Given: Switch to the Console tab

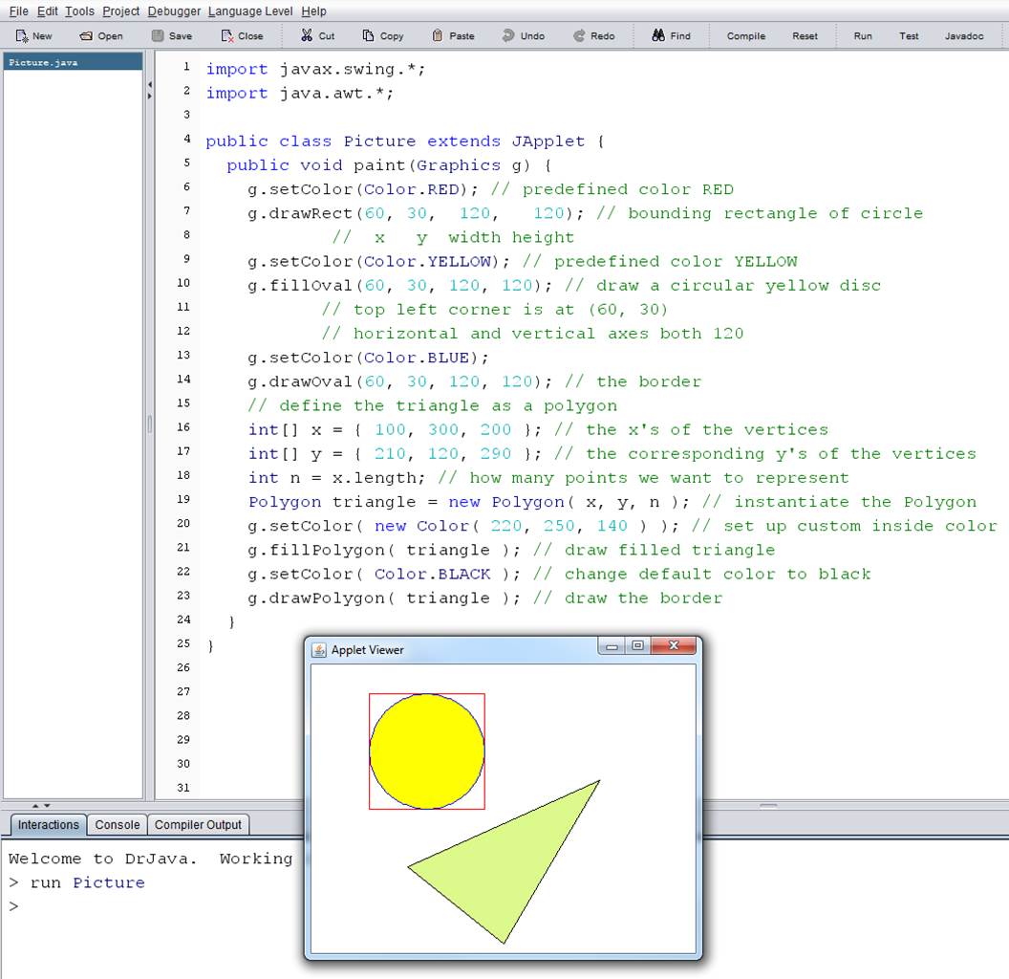Looking at the screenshot, I should pos(118,824).
